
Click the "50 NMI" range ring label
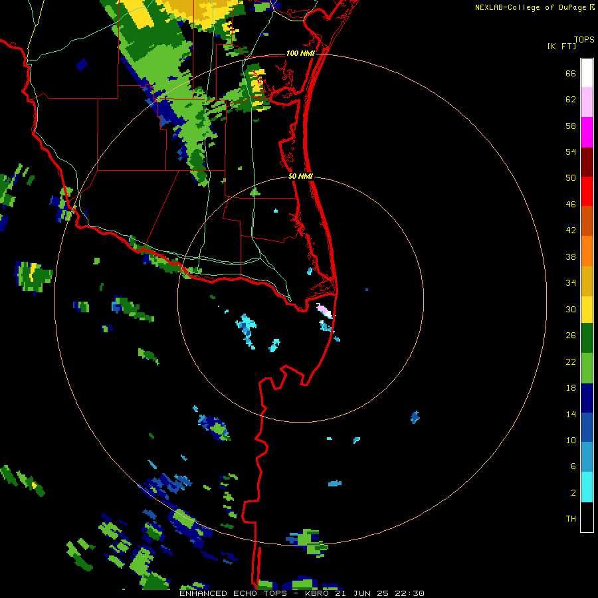click(300, 176)
